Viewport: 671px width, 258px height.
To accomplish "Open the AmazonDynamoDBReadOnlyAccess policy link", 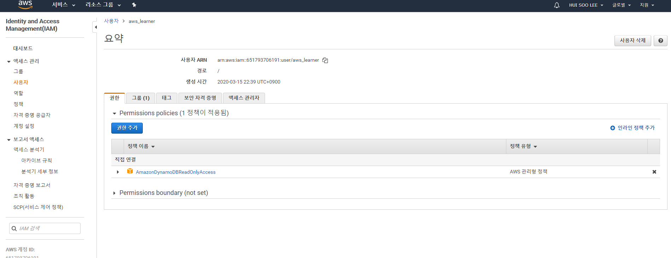I will click(176, 172).
